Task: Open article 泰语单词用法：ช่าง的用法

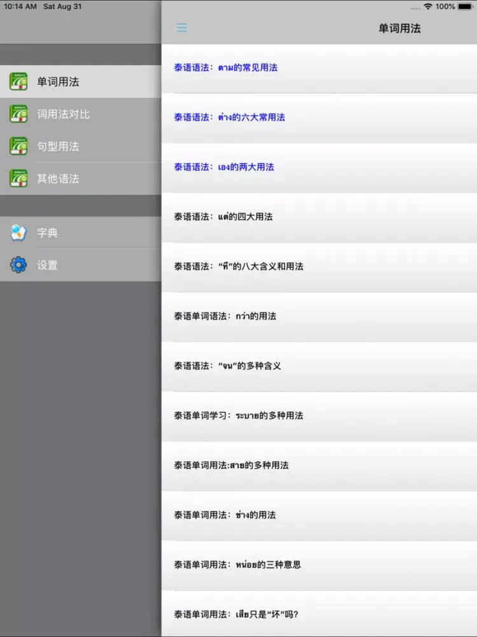Action: (x=319, y=515)
